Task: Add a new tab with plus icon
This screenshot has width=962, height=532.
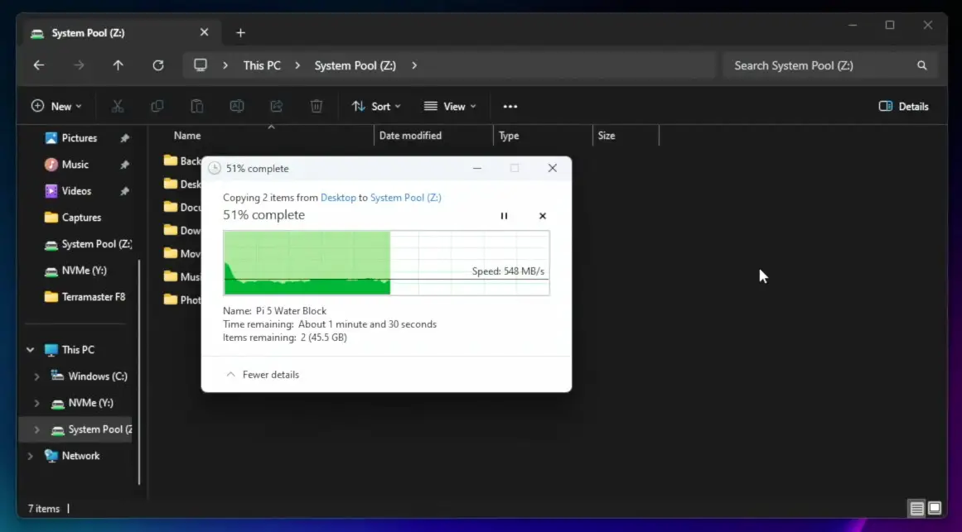Action: click(240, 33)
